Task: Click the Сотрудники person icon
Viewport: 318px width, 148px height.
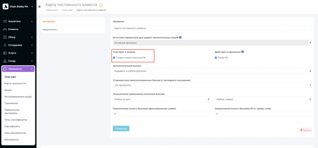Action: pyautogui.click(x=5, y=45)
